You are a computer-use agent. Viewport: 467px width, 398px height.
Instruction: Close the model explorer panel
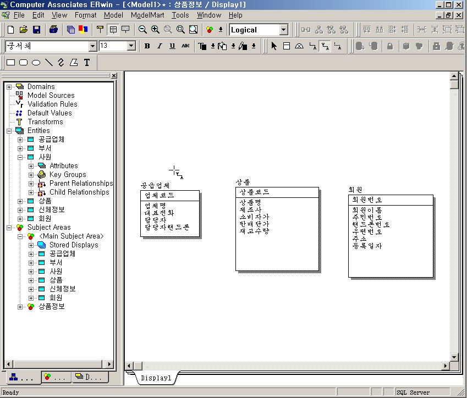pos(114,76)
